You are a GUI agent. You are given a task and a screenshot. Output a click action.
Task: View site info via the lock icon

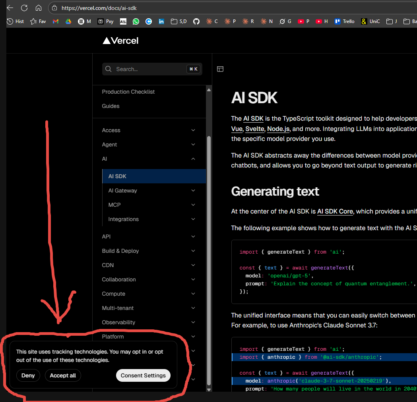tap(54, 8)
